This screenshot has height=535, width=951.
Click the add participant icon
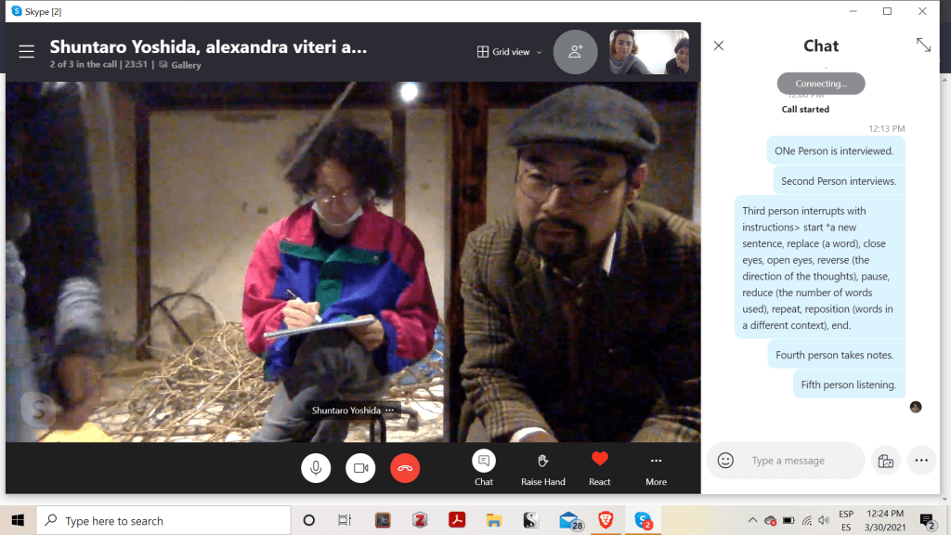click(x=575, y=52)
